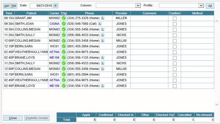Image resolution: width=220 pixels, height=124 pixels.
Task: Expand the Column dropdown list
Action: coord(138,6)
